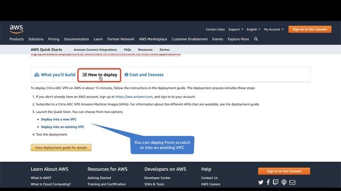Open Developer Center footer link

(158, 178)
